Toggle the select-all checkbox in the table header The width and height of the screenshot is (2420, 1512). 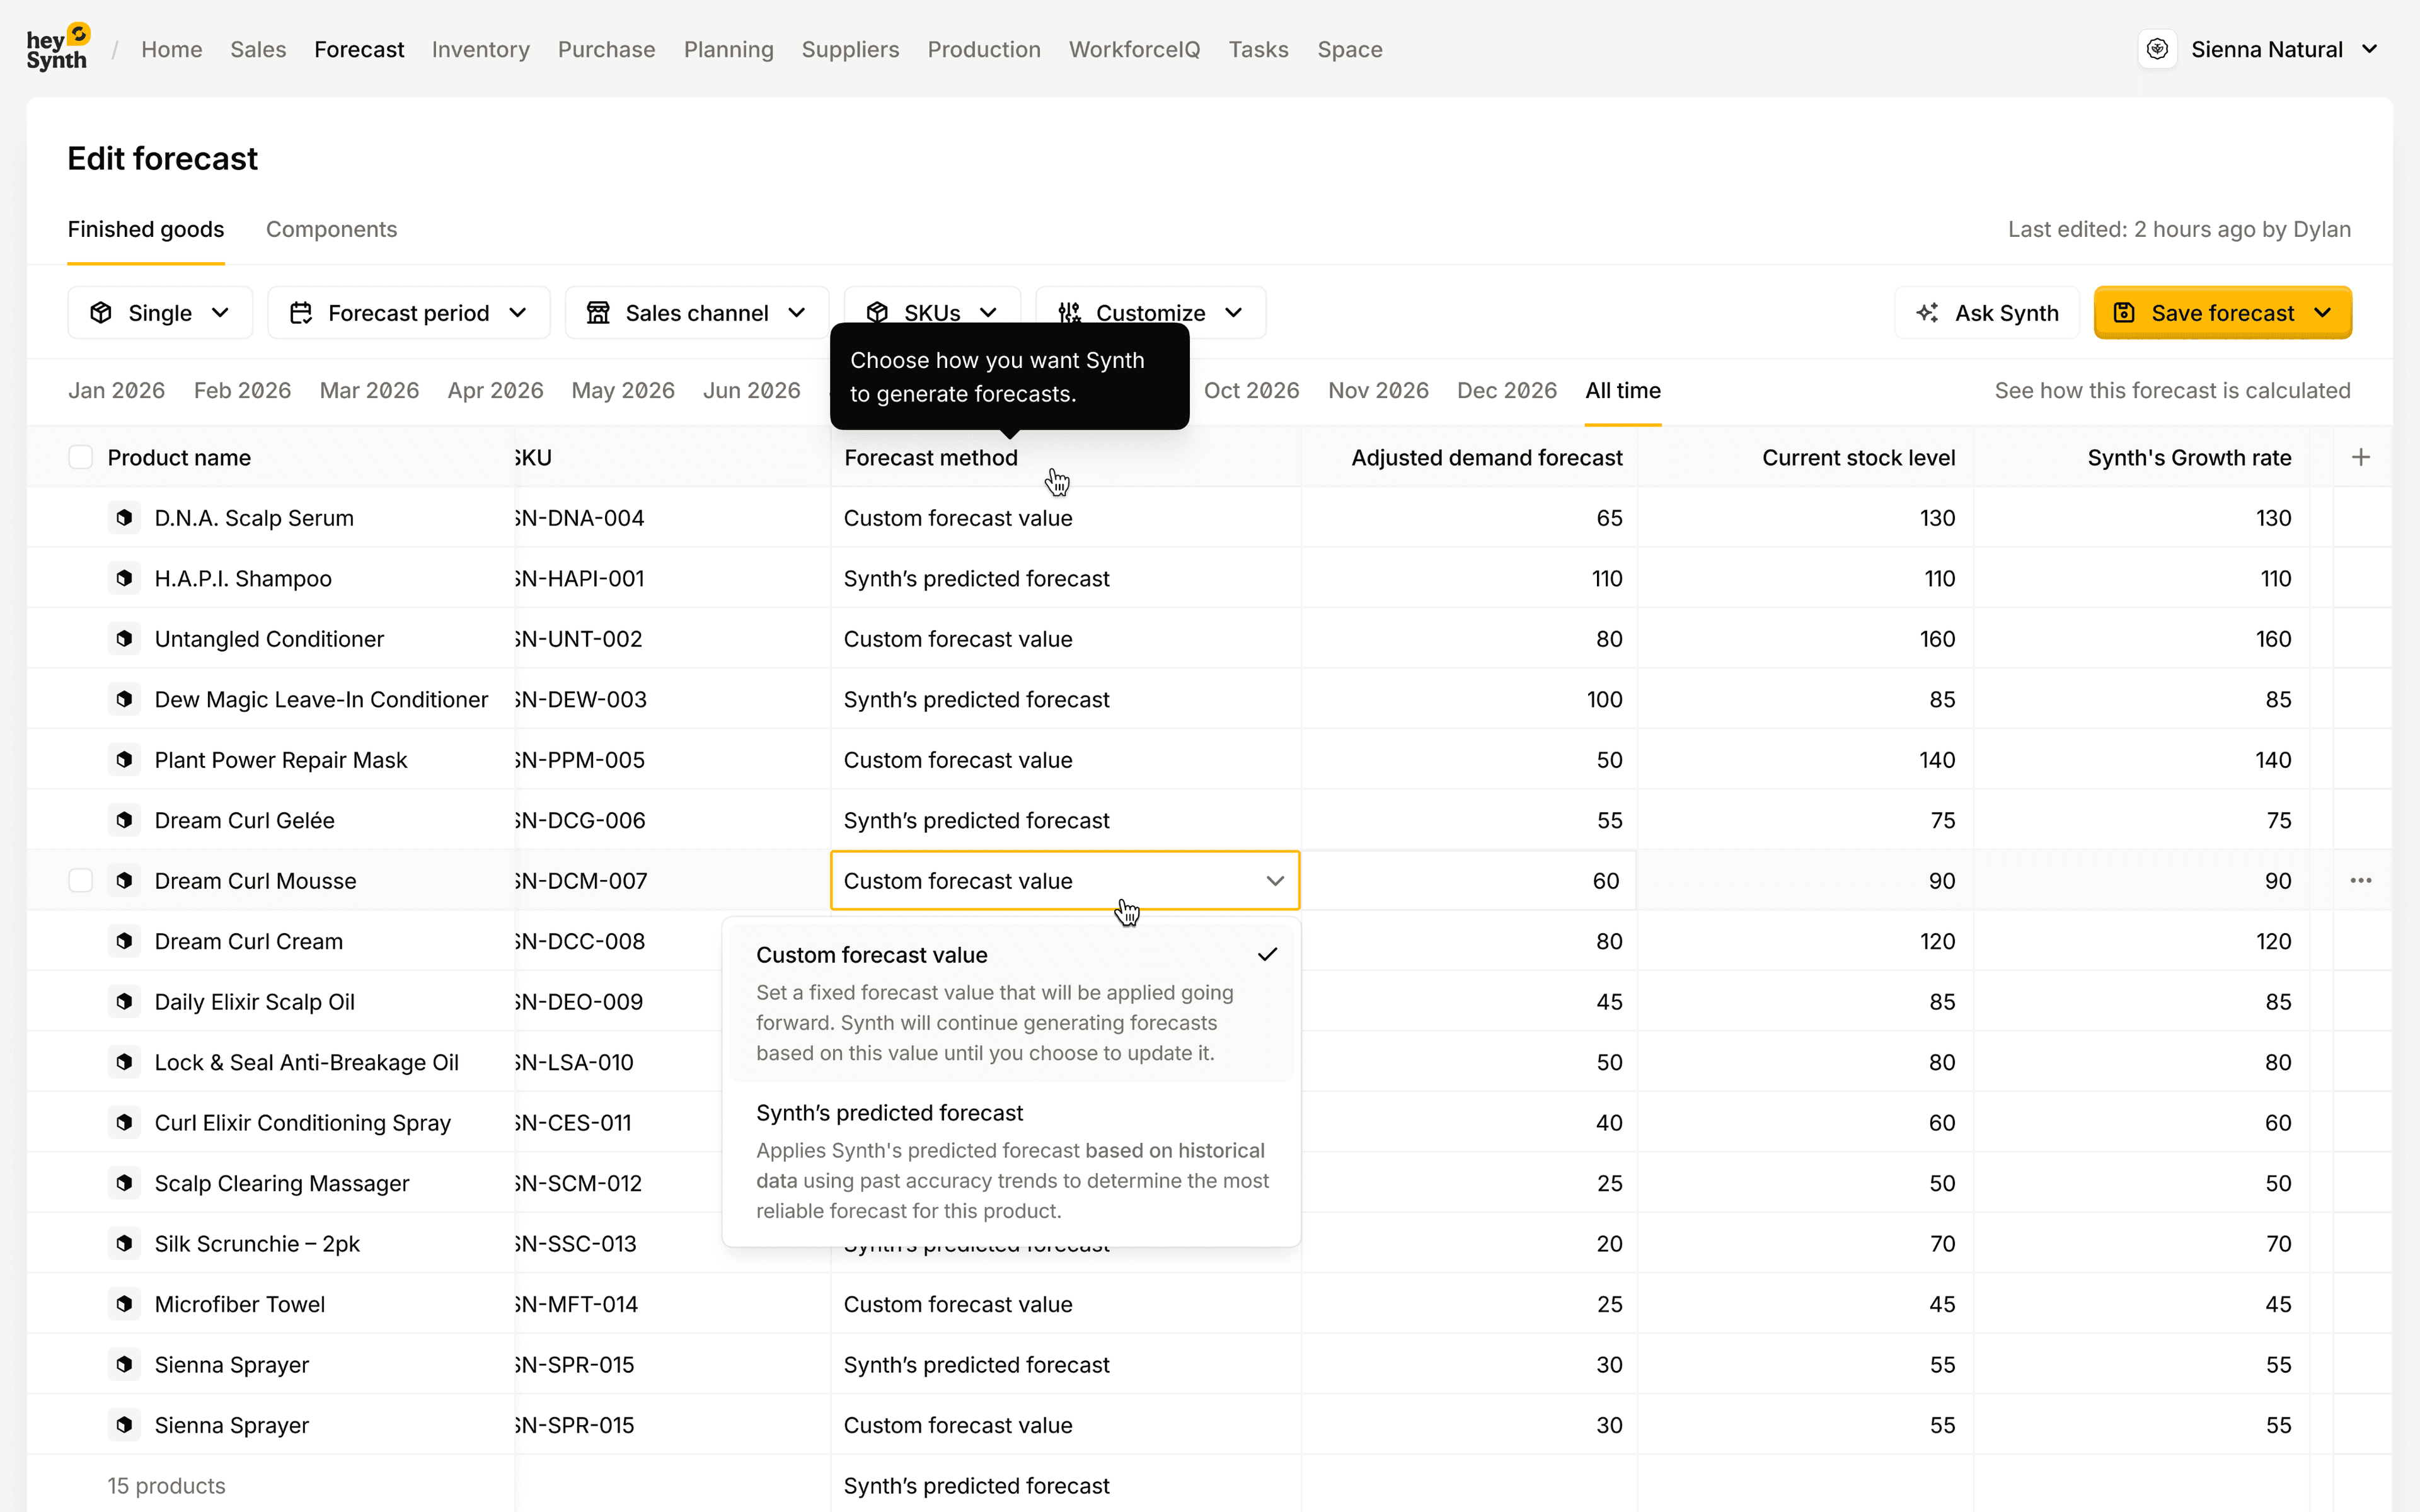click(81, 457)
